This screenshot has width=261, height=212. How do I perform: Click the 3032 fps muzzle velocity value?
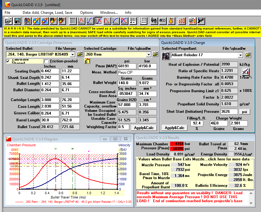click(x=236, y=170)
